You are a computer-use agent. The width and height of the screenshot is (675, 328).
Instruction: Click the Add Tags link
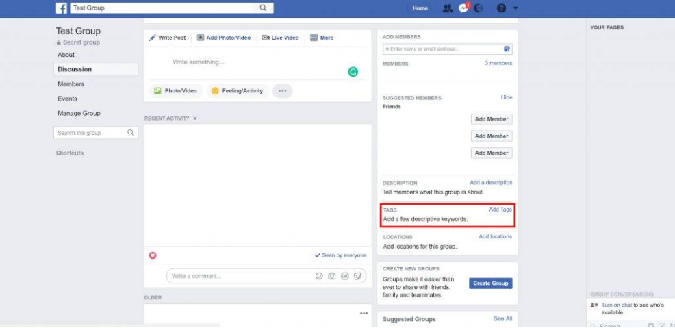pos(500,210)
